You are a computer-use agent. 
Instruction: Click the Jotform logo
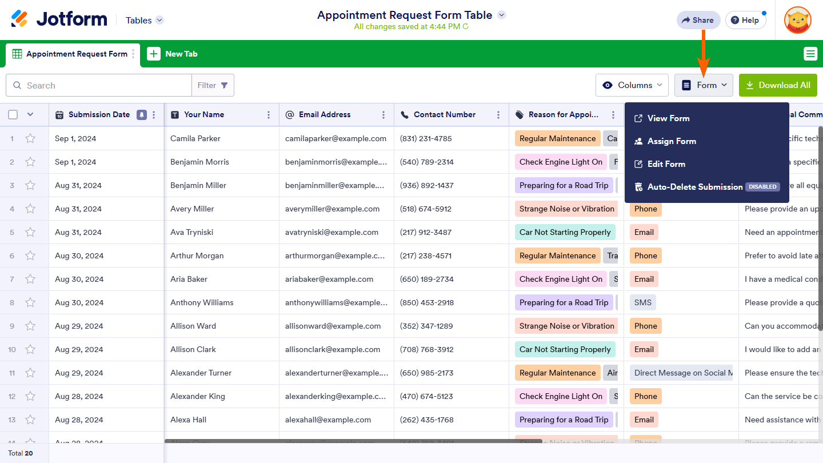59,19
